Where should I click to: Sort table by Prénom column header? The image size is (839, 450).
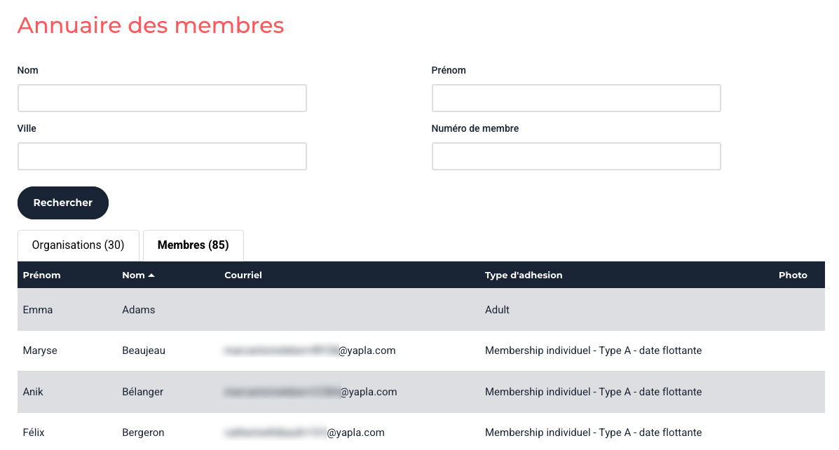point(41,275)
